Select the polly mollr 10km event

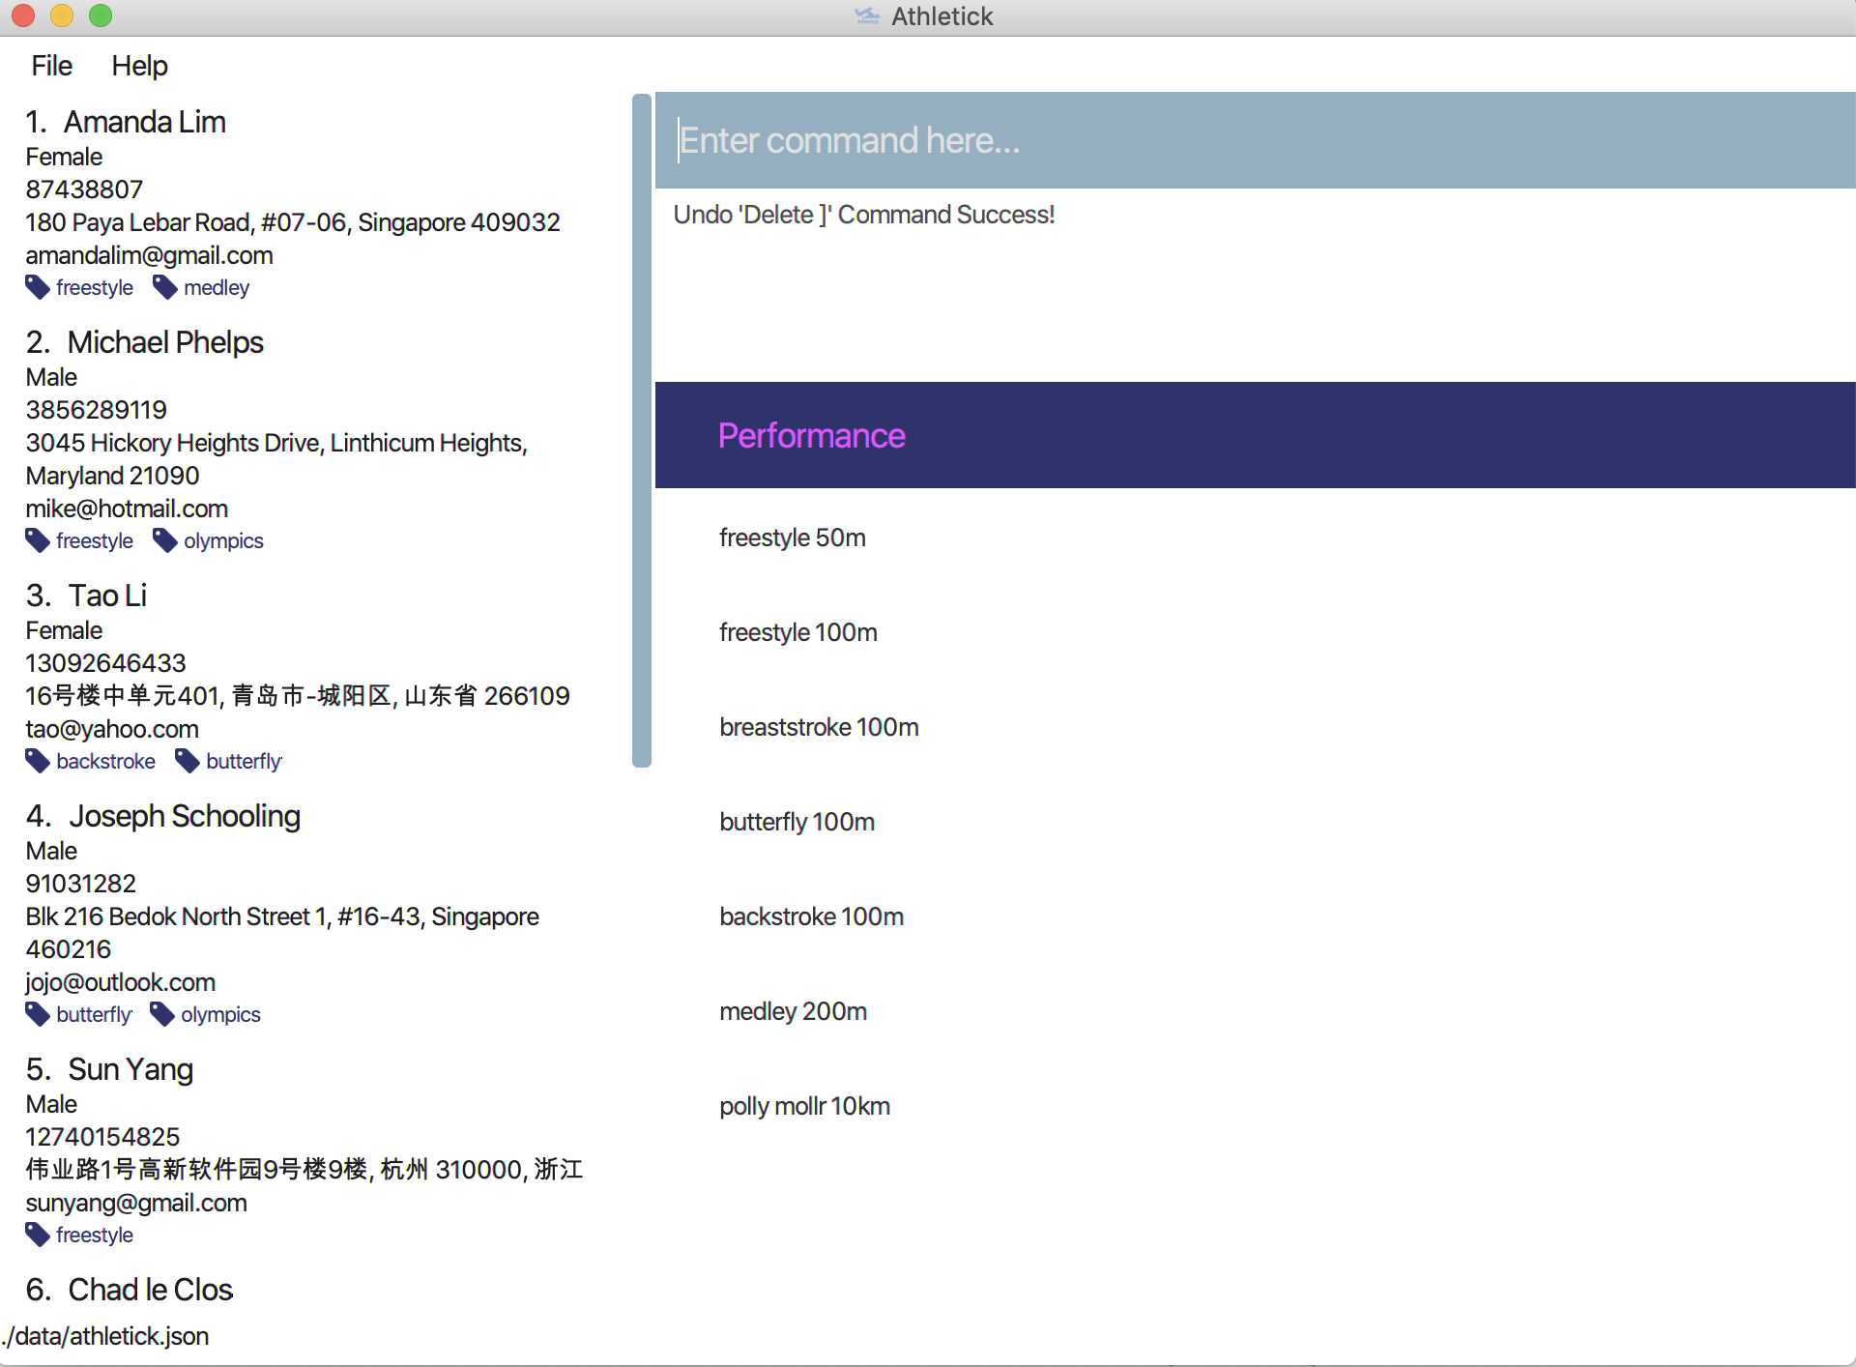pos(804,1107)
